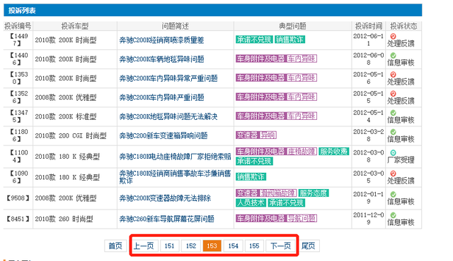Open 奔驰C260新车导航屏幕花屏问题 link
Image resolution: width=453 pixels, height=261 pixels.
tap(167, 219)
